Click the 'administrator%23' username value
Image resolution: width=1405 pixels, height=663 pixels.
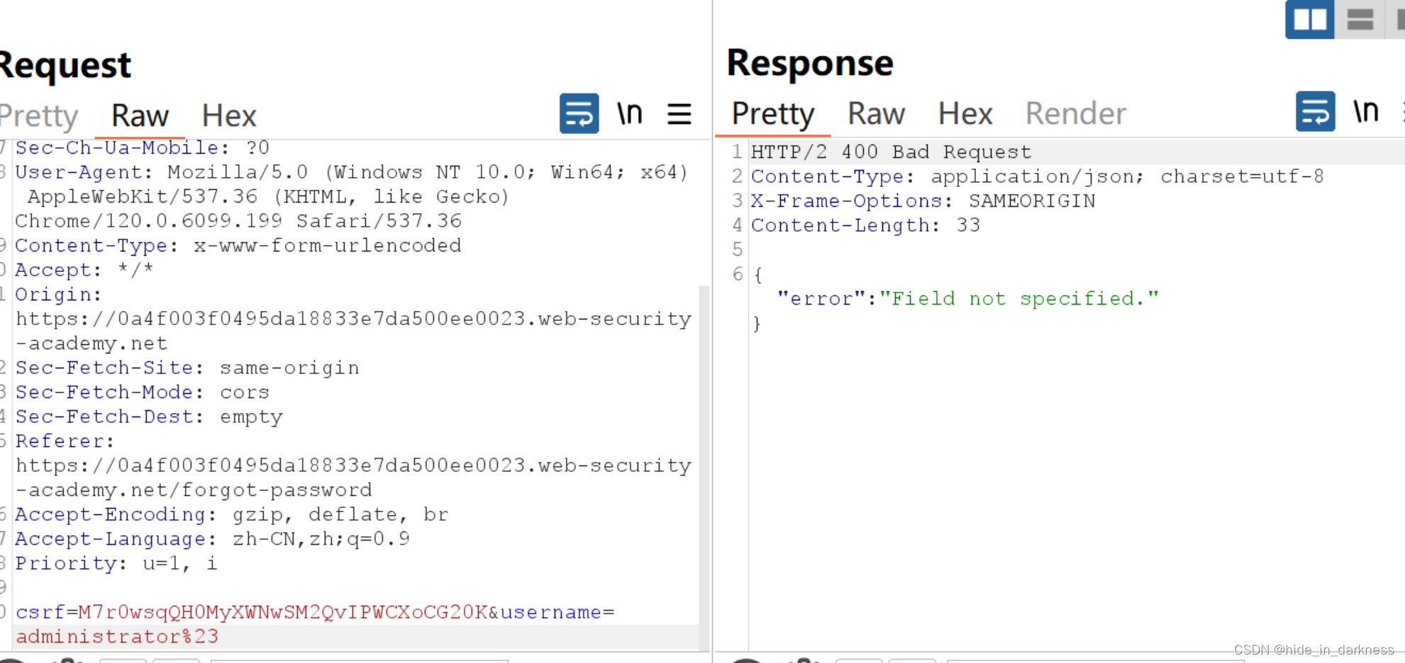click(x=117, y=637)
